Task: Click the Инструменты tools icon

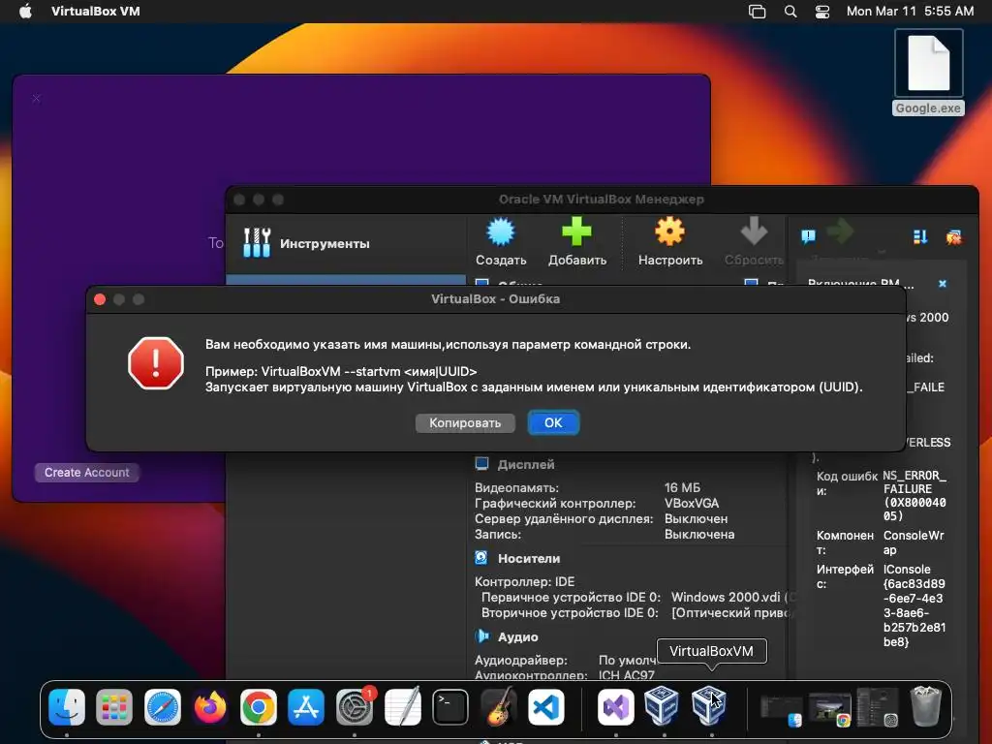Action: tap(257, 243)
